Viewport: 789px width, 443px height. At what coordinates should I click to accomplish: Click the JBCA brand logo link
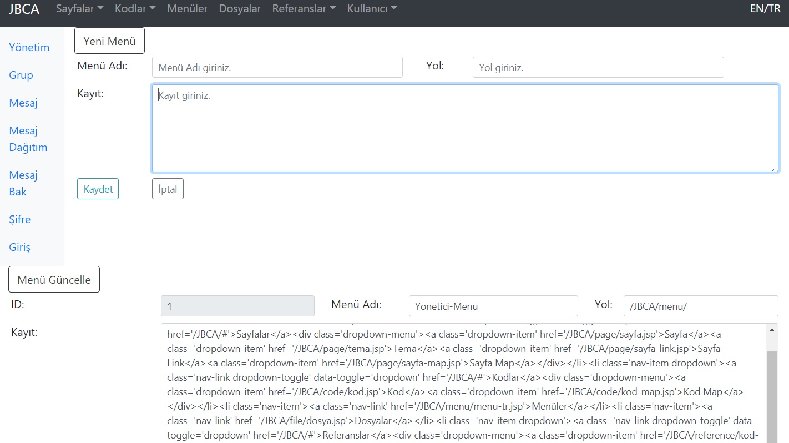click(x=24, y=9)
